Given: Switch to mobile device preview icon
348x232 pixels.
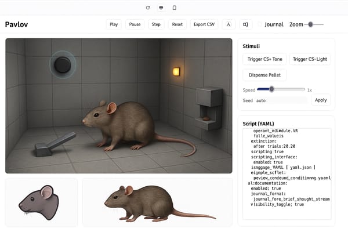Looking at the screenshot, I should pyautogui.click(x=175, y=8).
